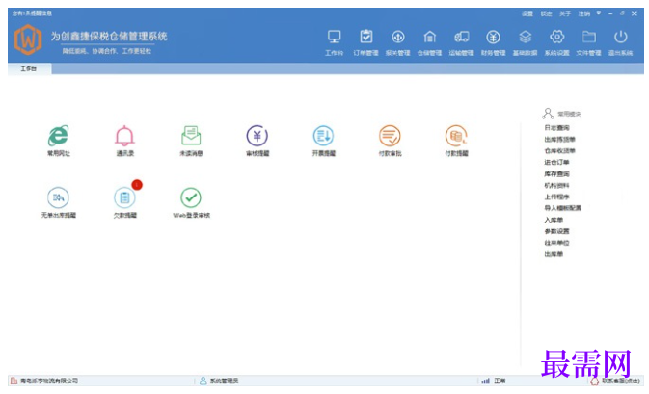The width and height of the screenshot is (649, 394).
Task: Open 财务管理 yen icon
Action: (x=493, y=38)
